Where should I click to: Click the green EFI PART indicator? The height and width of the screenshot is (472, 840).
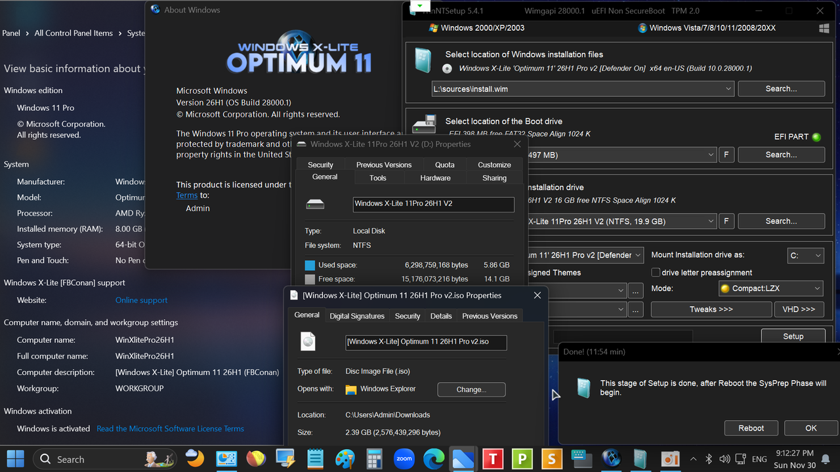(x=816, y=136)
